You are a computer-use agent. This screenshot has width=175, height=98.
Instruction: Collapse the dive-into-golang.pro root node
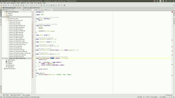[x=3, y=12]
